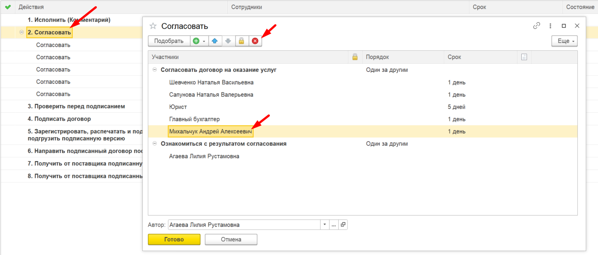Viewport: 598px width, 255px height.
Task: Move the selected participant up with the blue arrow
Action: 215,41
